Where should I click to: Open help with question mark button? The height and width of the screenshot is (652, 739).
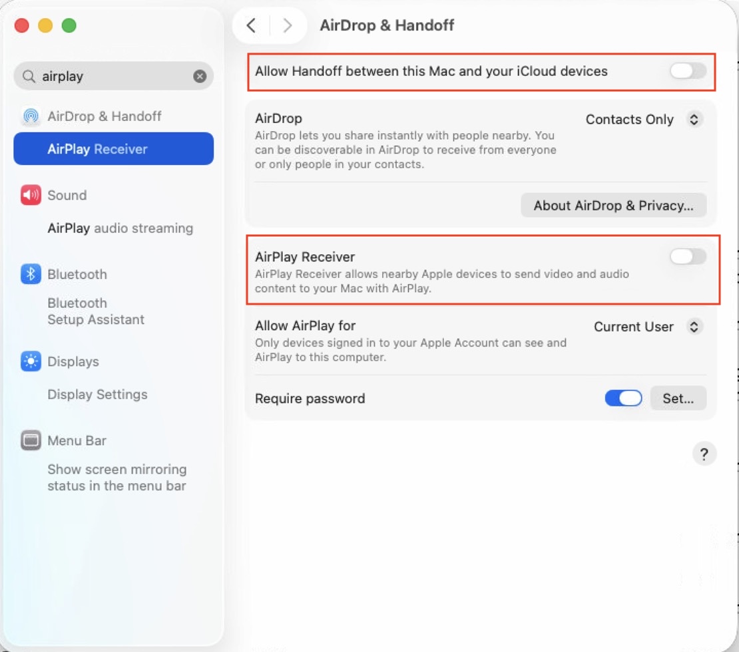point(704,454)
